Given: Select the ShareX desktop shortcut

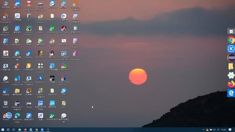Looking at the screenshot, I should (x=64, y=67).
